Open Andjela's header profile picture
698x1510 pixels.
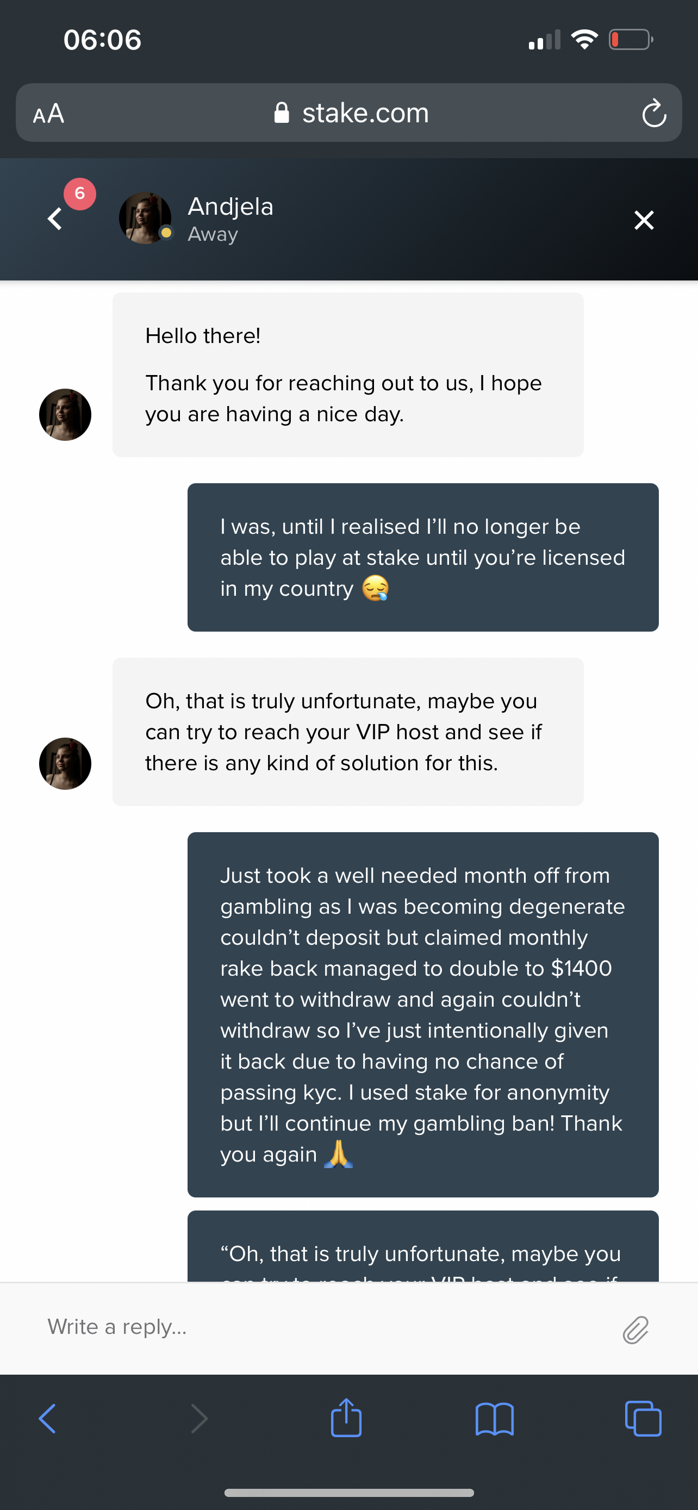tap(145, 218)
